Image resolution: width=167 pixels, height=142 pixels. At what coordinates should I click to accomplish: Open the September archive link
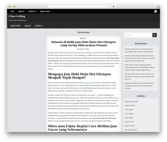131,102
